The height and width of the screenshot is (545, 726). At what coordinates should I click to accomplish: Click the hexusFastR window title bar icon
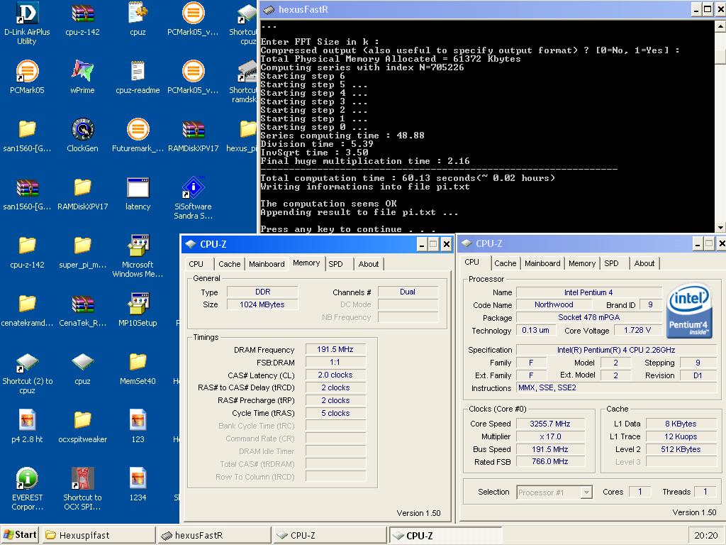tap(268, 9)
